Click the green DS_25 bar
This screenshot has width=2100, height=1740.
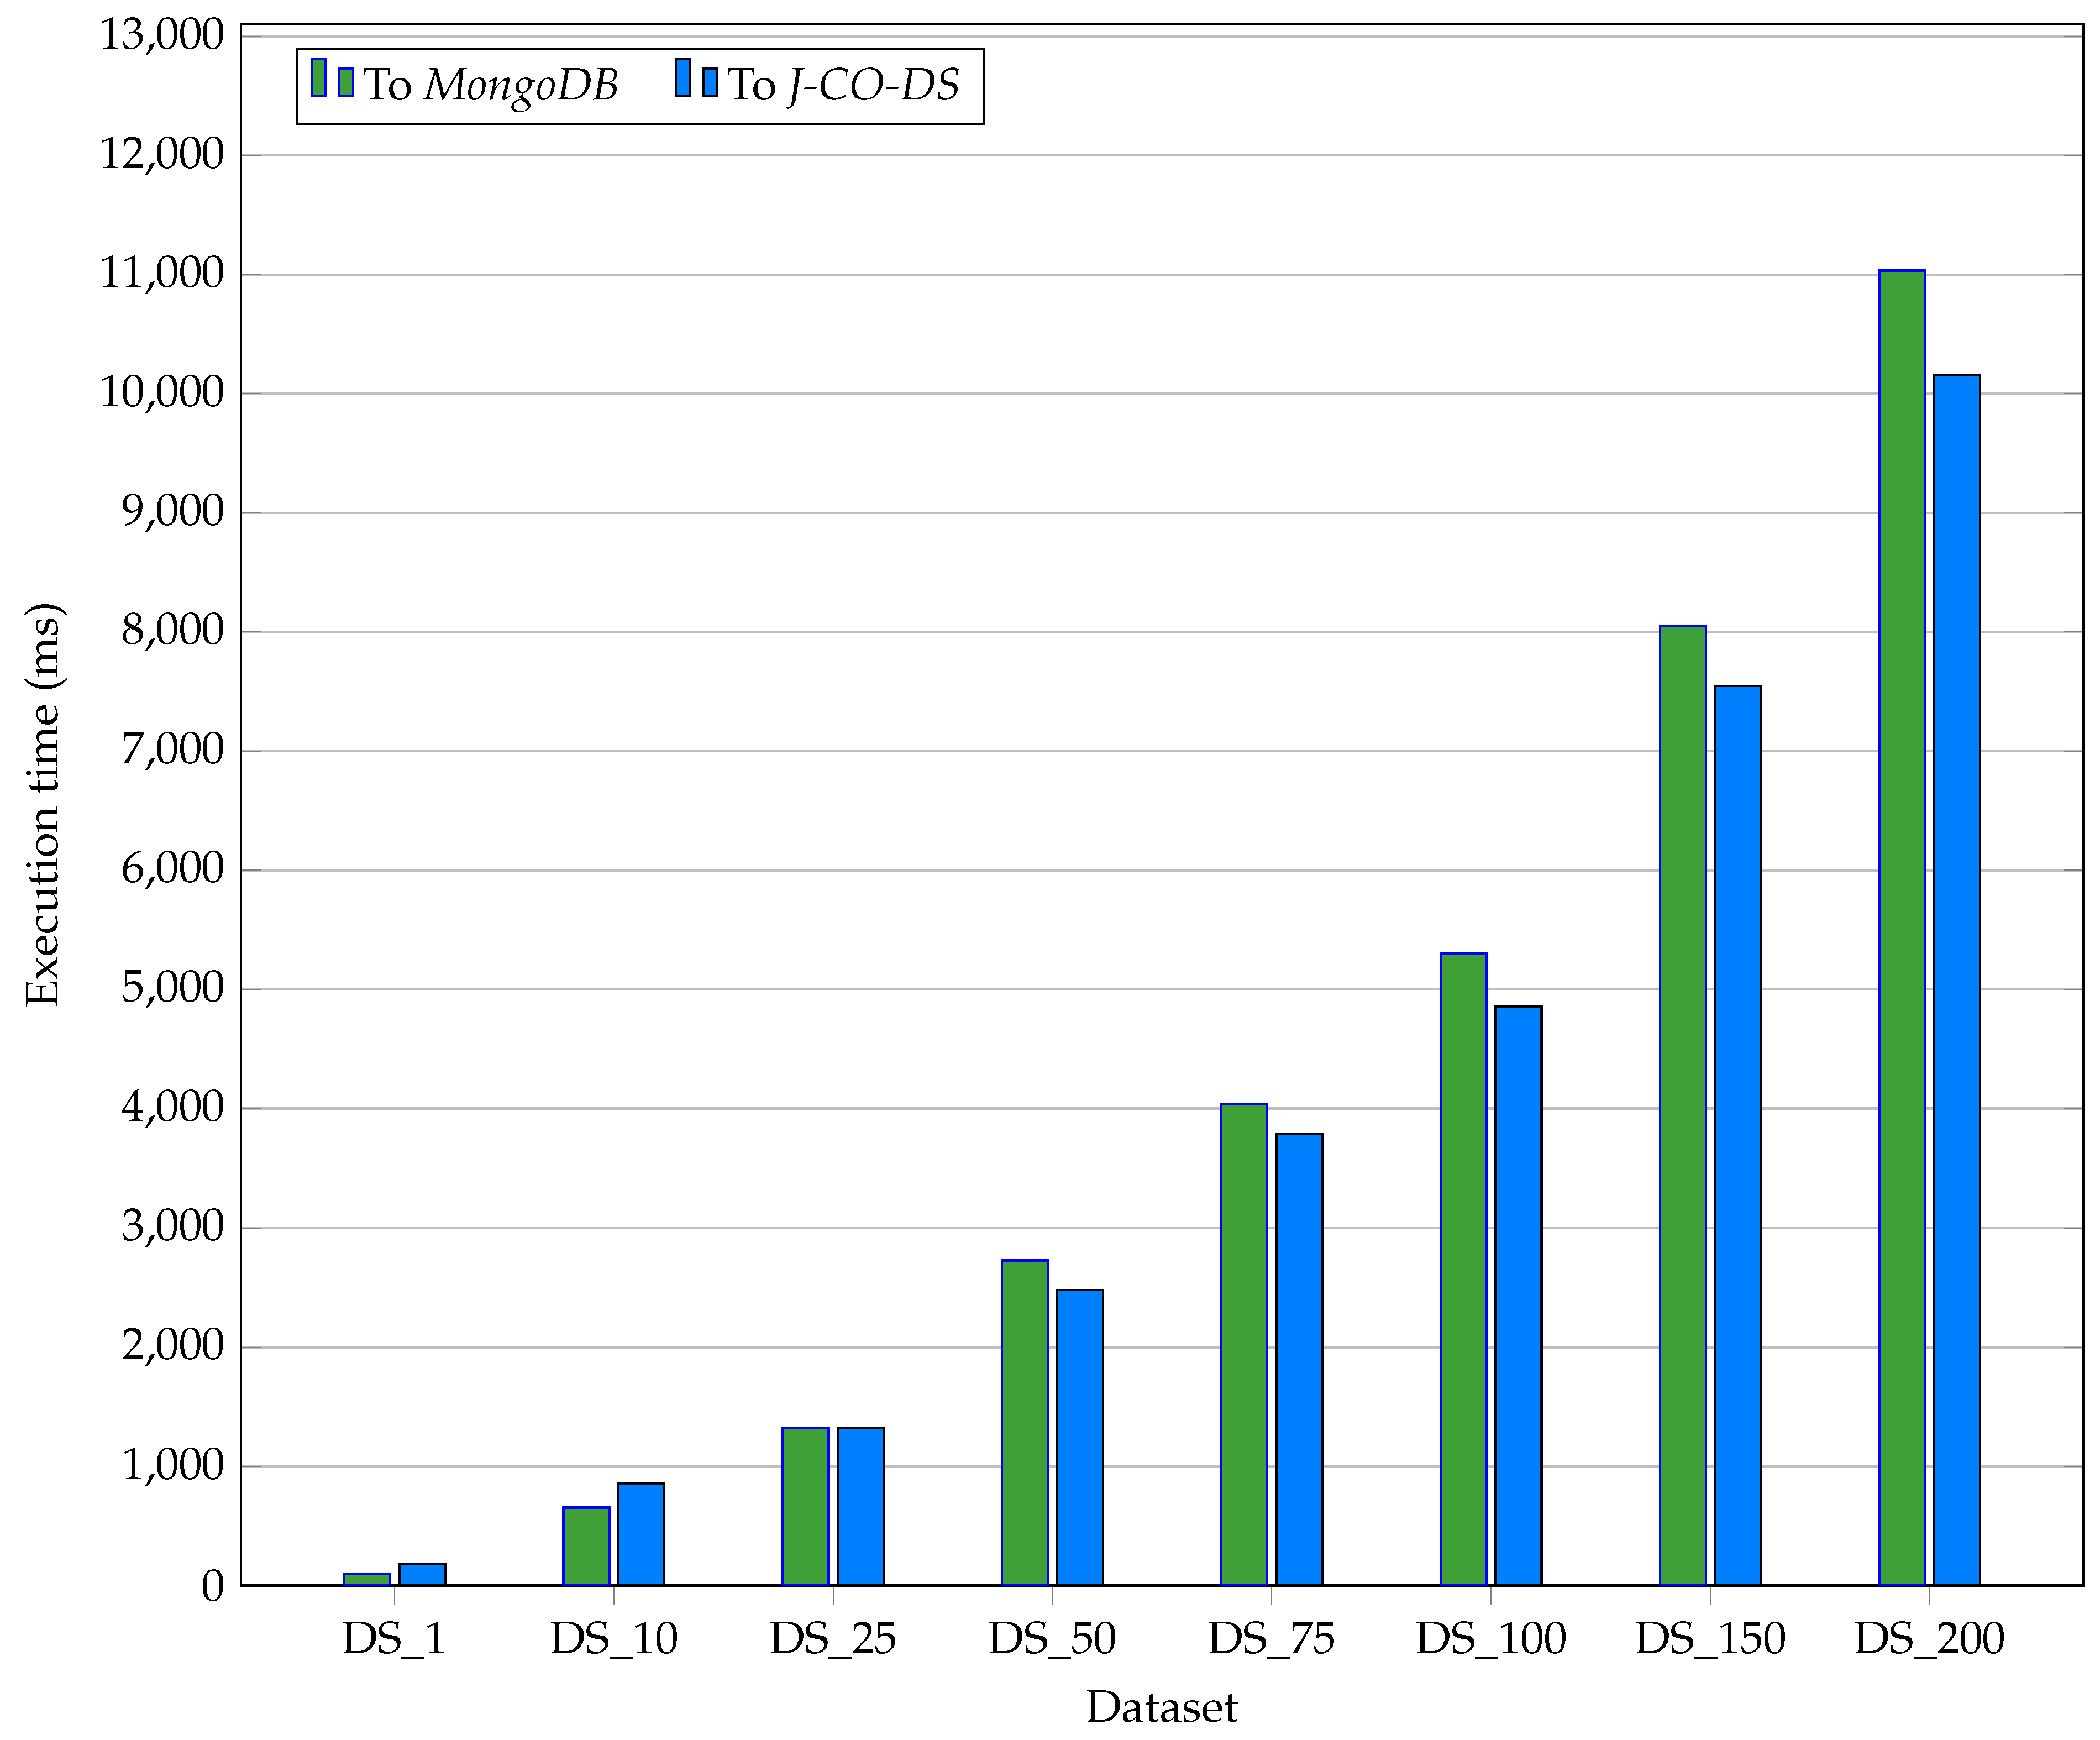coord(806,1506)
